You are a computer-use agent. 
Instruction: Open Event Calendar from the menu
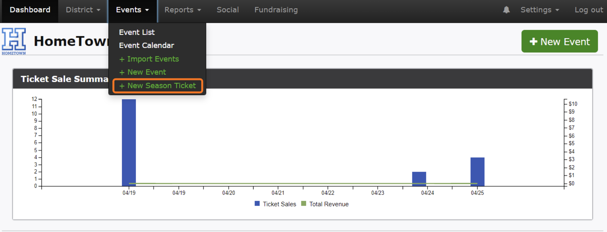(146, 45)
